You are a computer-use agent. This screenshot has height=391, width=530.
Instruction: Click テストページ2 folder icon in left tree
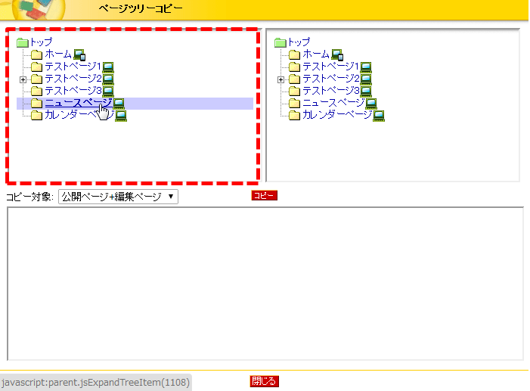tap(36, 79)
